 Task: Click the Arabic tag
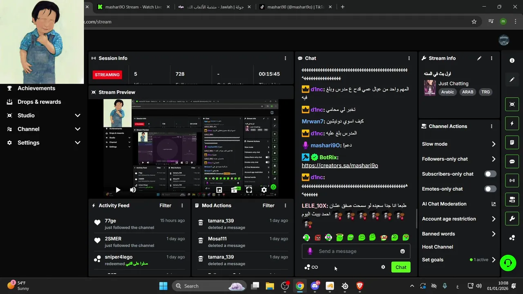(x=447, y=92)
